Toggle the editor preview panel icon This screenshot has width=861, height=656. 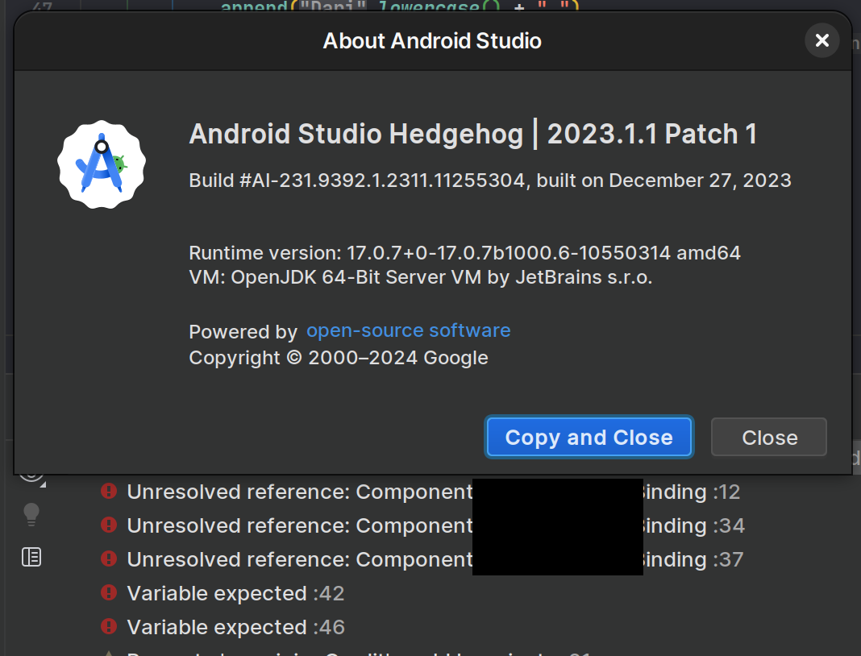(x=31, y=557)
